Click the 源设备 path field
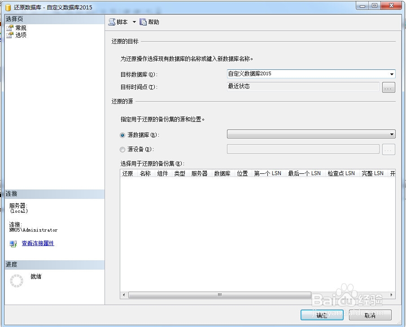 (303, 149)
